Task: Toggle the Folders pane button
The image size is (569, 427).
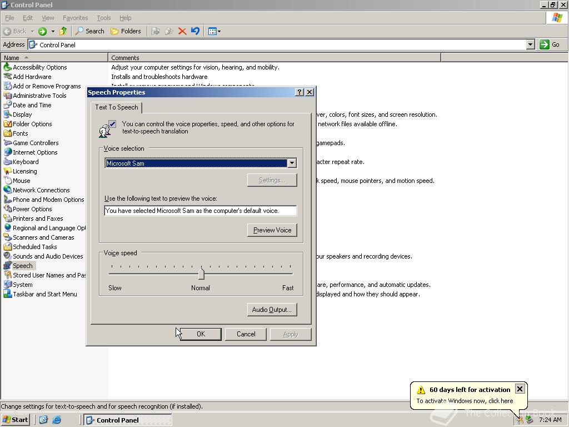Action: pos(126,31)
